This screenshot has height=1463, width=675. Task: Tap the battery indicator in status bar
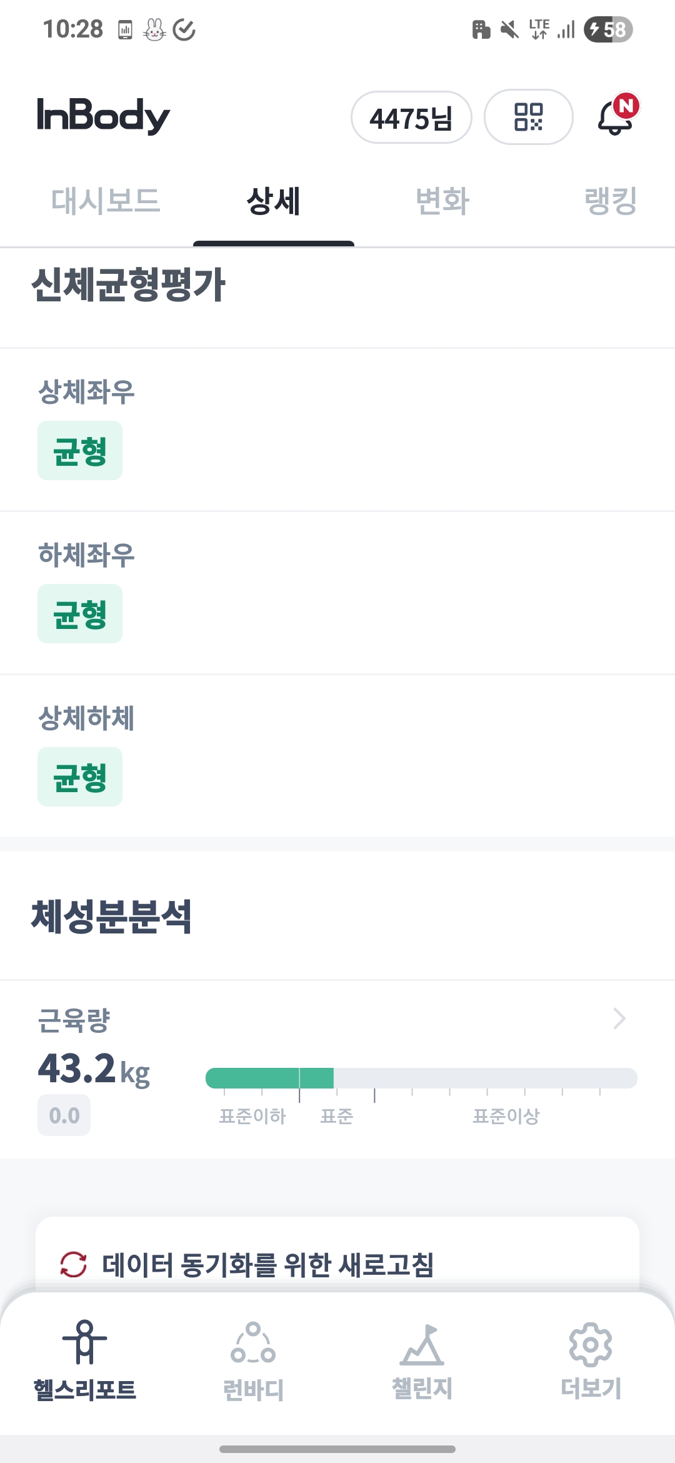607,29
